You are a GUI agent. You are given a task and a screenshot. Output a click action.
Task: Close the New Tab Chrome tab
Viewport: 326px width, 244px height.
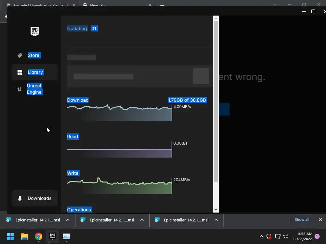click(x=150, y=5)
